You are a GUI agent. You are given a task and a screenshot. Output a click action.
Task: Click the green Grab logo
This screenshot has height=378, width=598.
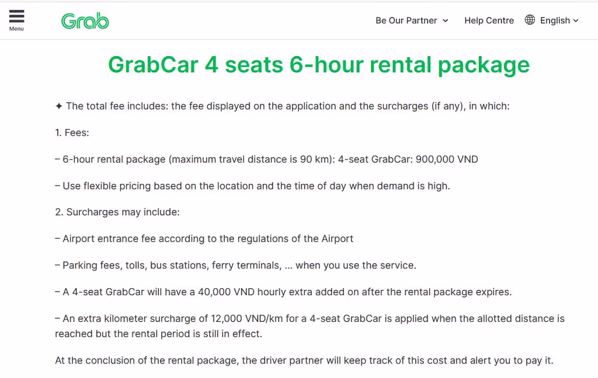point(85,20)
